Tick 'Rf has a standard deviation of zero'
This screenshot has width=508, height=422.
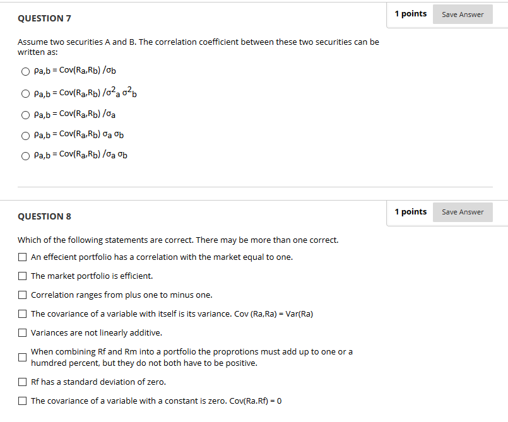click(22, 382)
